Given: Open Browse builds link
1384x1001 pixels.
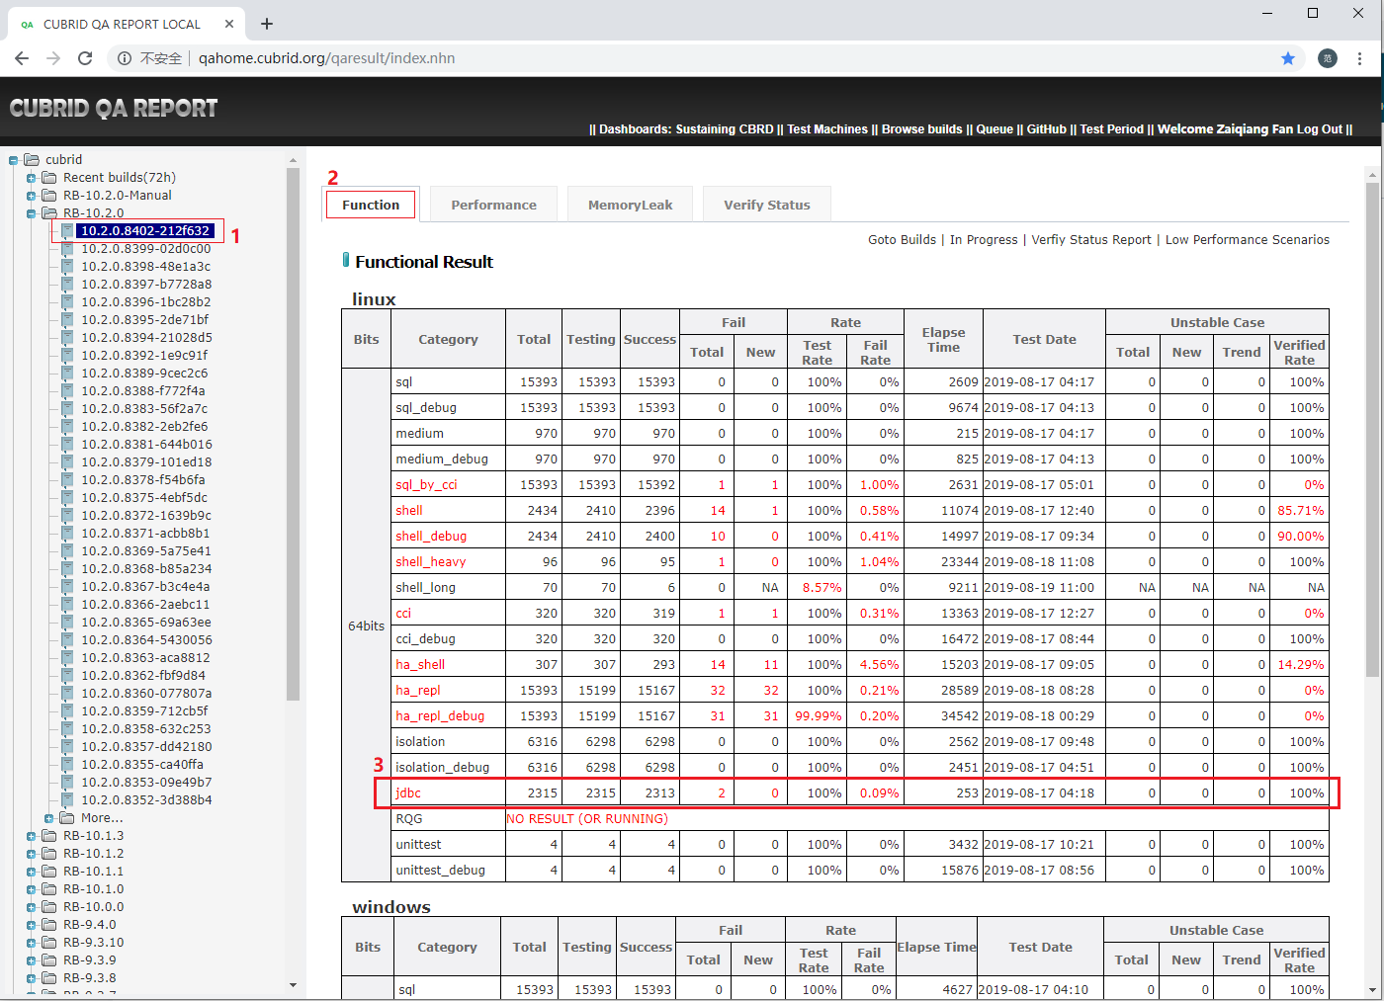Looking at the screenshot, I should point(922,129).
